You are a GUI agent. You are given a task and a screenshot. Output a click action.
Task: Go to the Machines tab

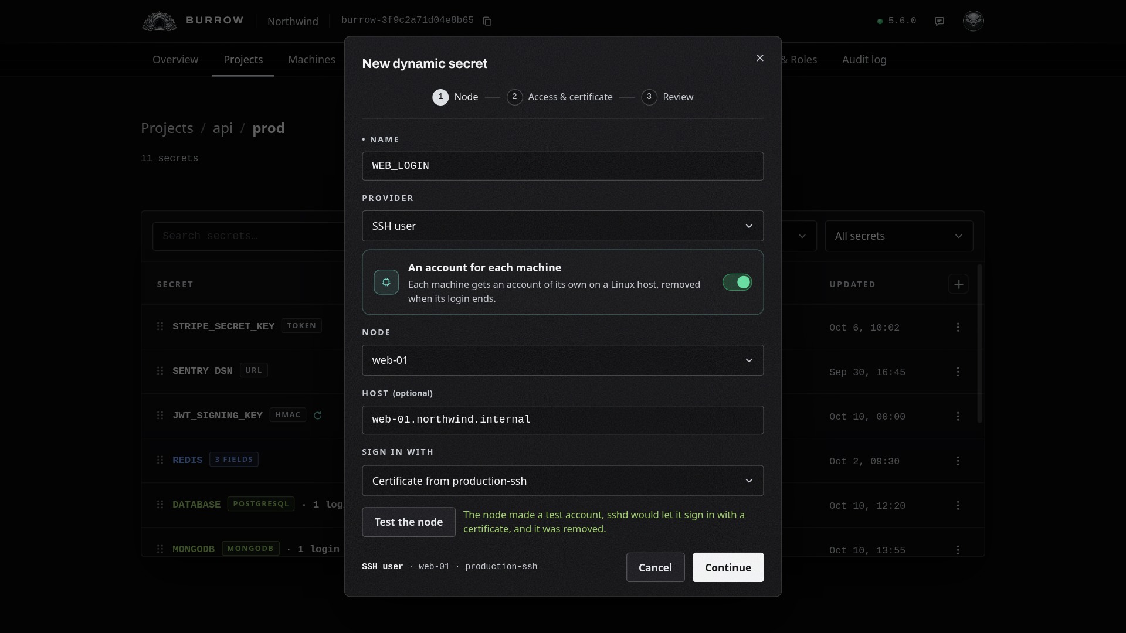[311, 60]
